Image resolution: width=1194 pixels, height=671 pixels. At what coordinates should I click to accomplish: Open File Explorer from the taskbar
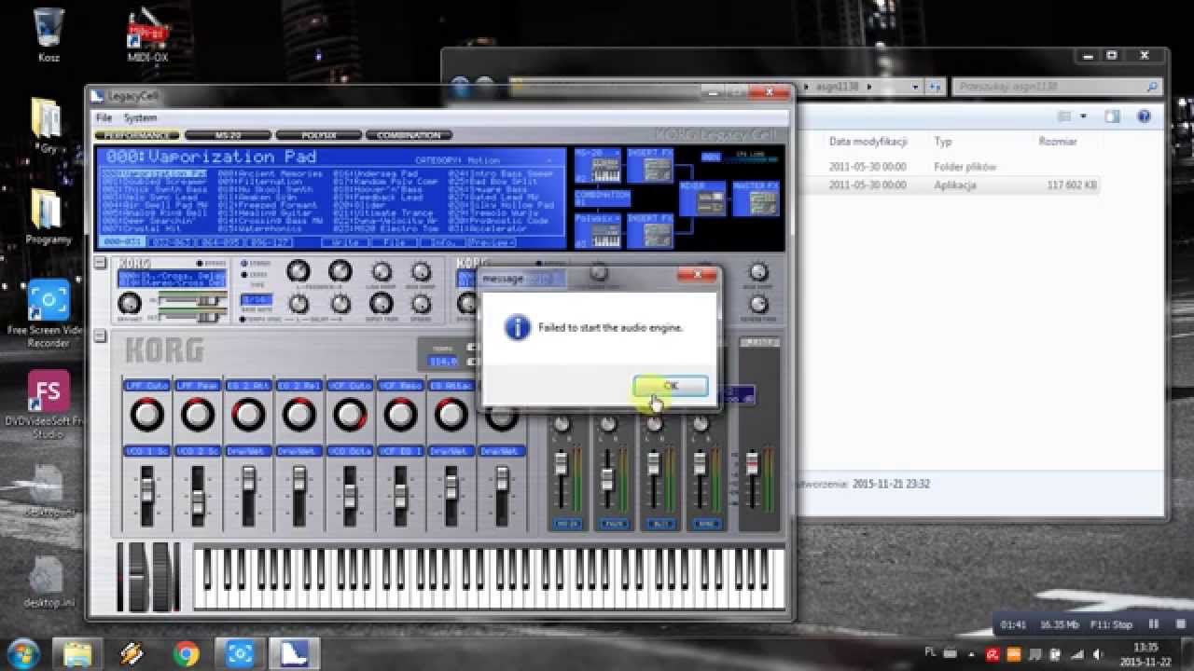coord(77,654)
